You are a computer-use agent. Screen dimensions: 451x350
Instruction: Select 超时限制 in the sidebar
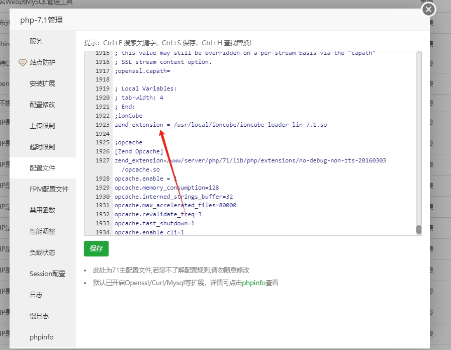(42, 147)
